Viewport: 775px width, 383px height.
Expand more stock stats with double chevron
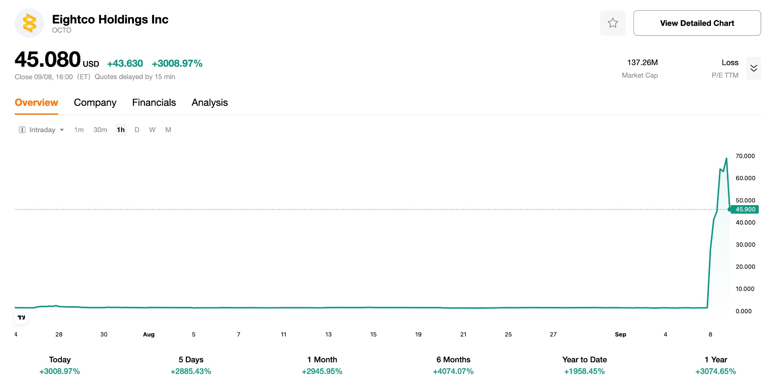pyautogui.click(x=753, y=68)
